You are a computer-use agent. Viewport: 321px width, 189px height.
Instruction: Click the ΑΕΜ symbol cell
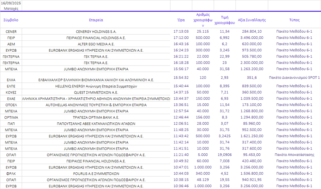[11, 44]
